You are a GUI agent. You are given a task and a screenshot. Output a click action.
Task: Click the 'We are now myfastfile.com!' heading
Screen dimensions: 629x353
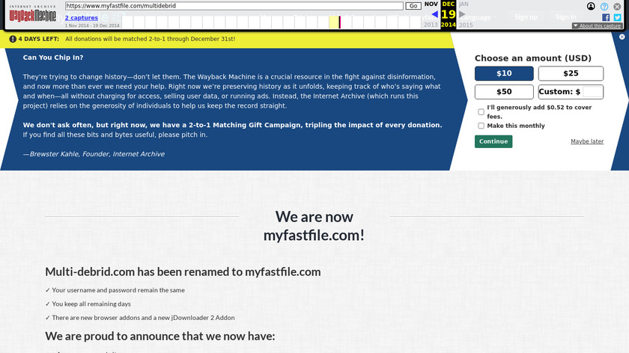click(x=314, y=226)
